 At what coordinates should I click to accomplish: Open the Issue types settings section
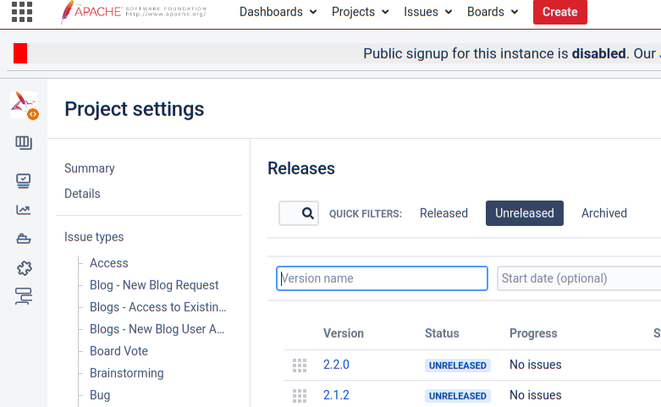(94, 237)
